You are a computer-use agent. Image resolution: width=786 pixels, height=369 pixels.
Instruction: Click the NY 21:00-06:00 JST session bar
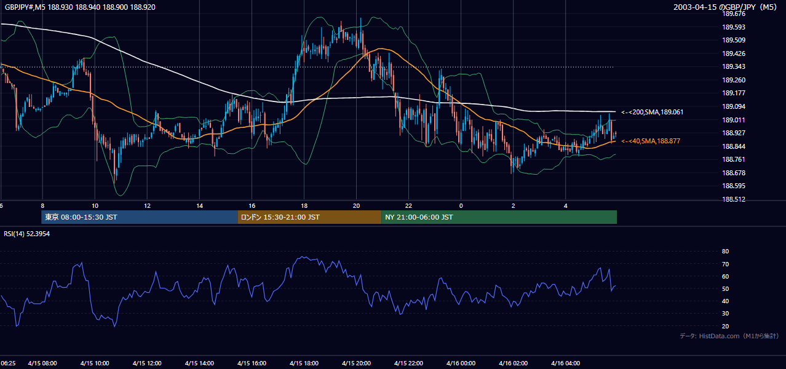click(x=499, y=217)
